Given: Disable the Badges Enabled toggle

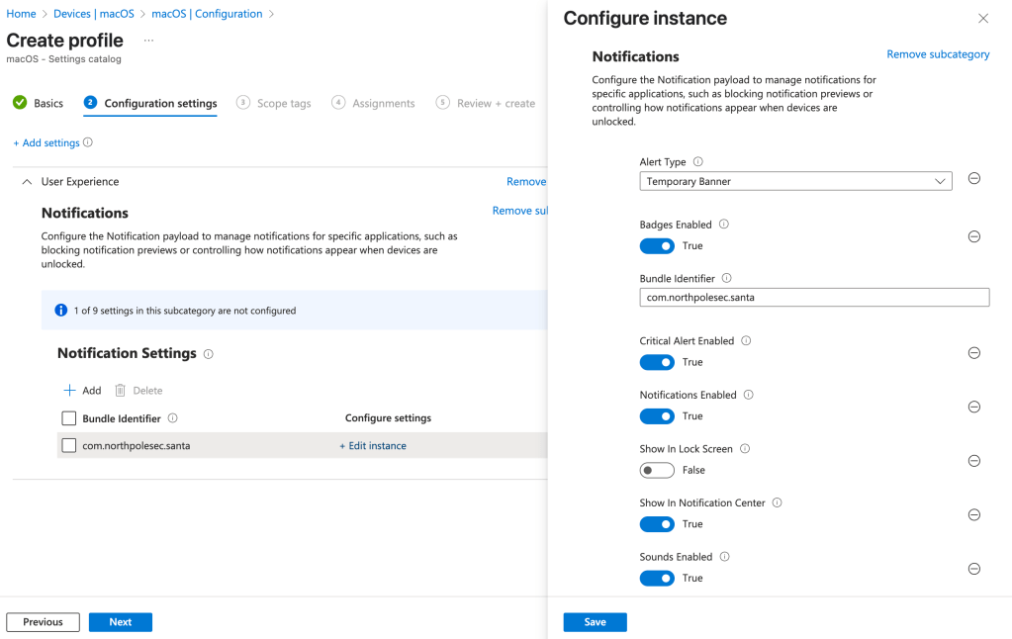Looking at the screenshot, I should point(657,245).
